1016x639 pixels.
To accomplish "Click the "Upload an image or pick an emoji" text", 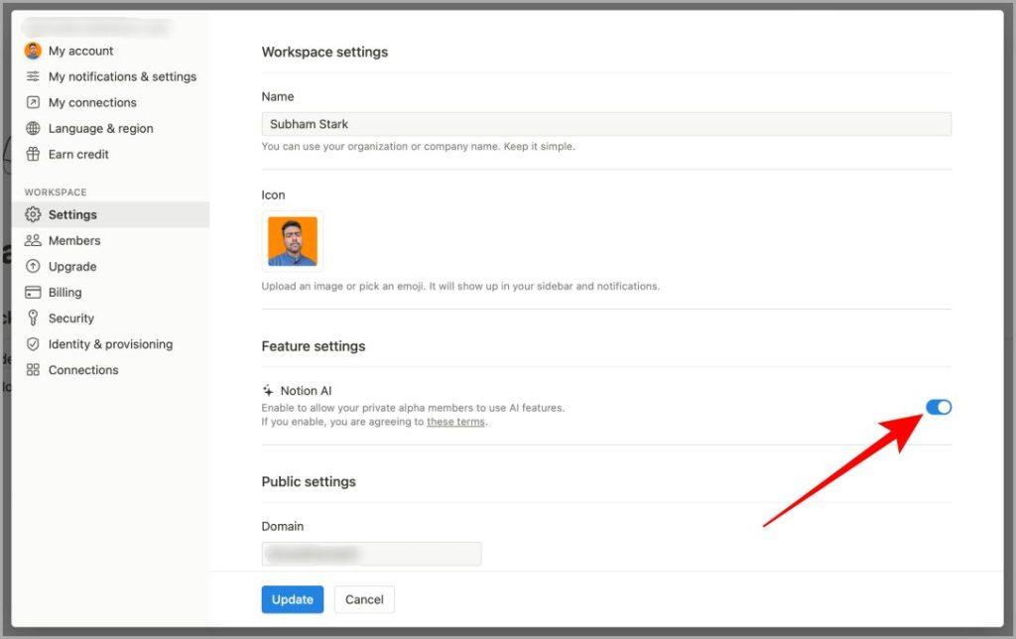I will pos(460,286).
